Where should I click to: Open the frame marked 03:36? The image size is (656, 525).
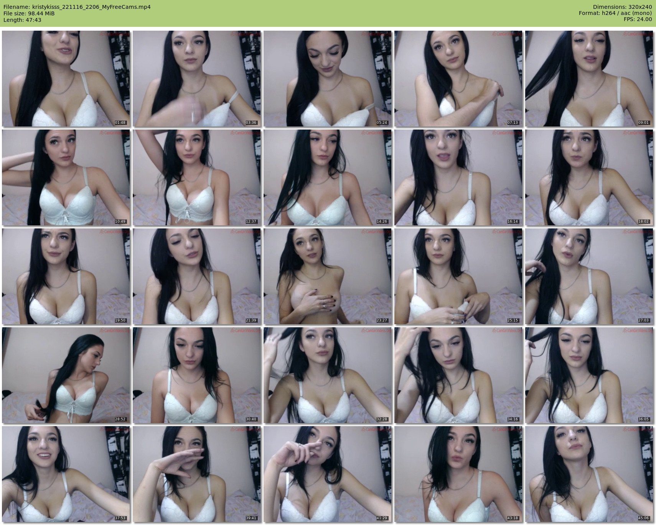[x=196, y=79]
